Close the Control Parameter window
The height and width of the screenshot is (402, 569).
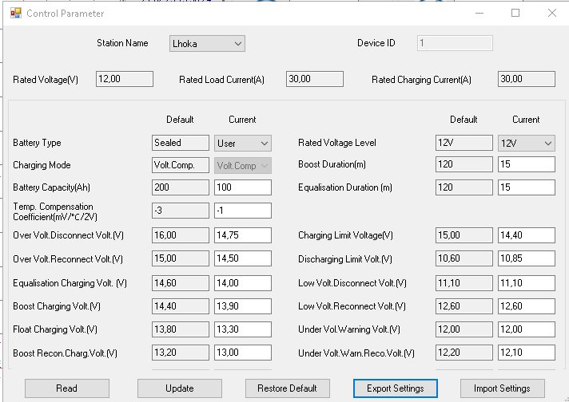[552, 13]
